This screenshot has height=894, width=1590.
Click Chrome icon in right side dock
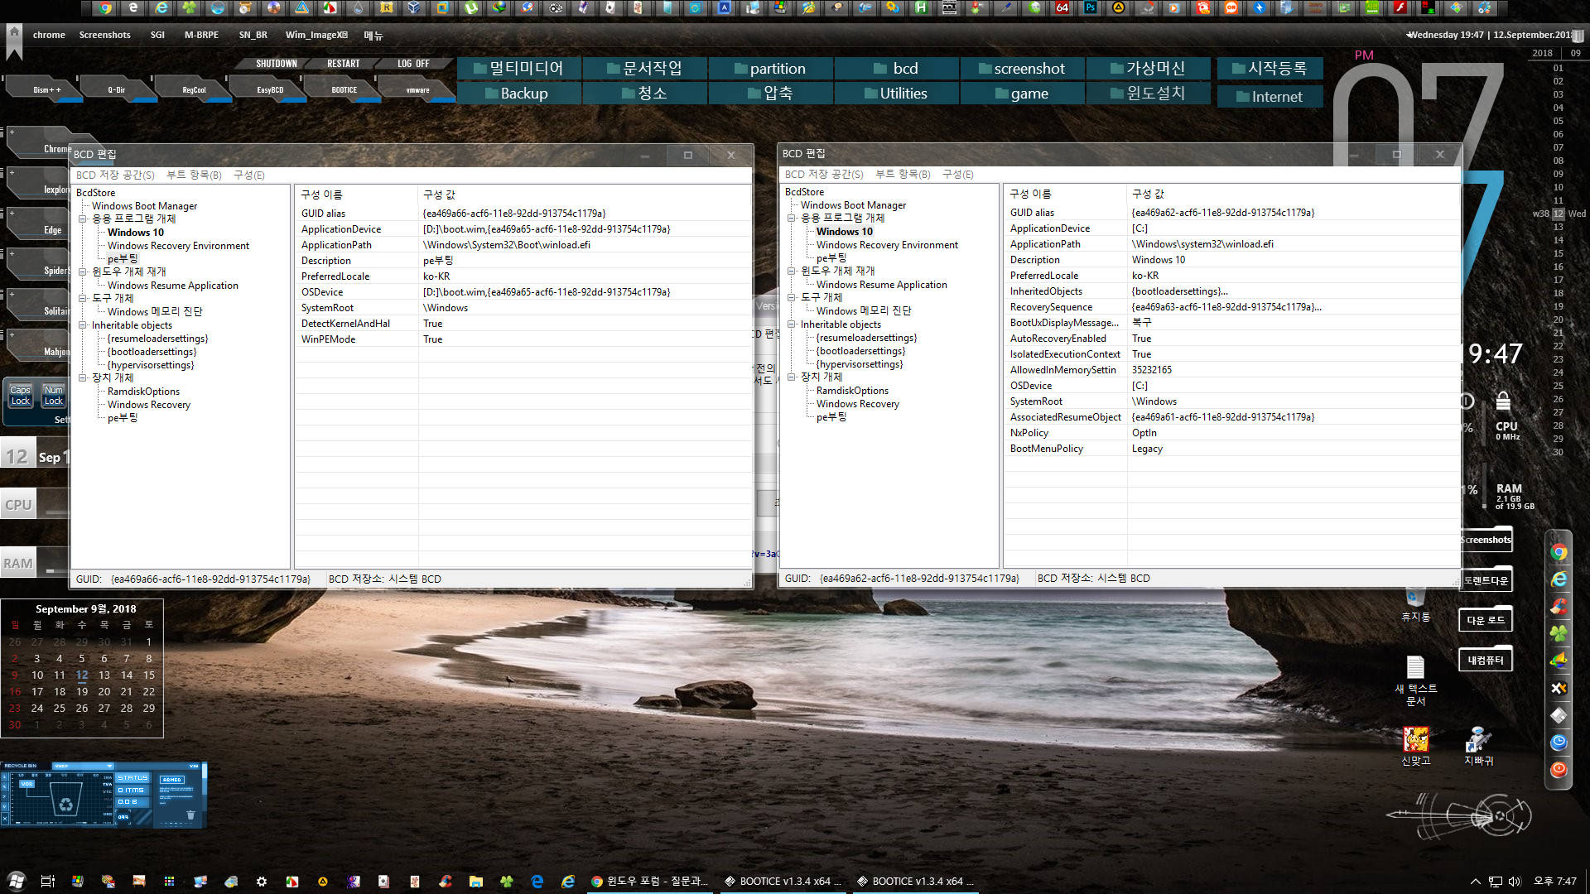(x=1559, y=552)
